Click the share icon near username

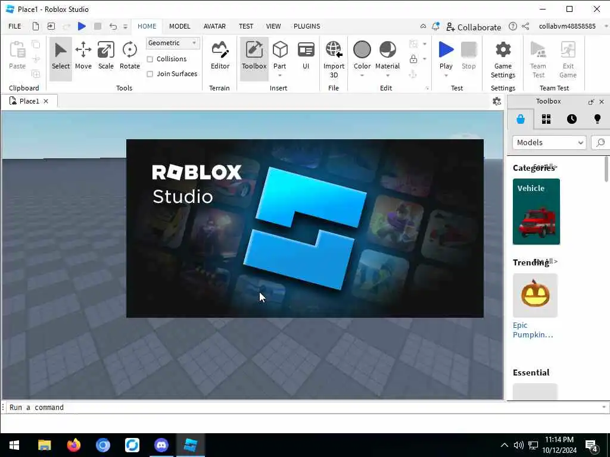click(525, 26)
